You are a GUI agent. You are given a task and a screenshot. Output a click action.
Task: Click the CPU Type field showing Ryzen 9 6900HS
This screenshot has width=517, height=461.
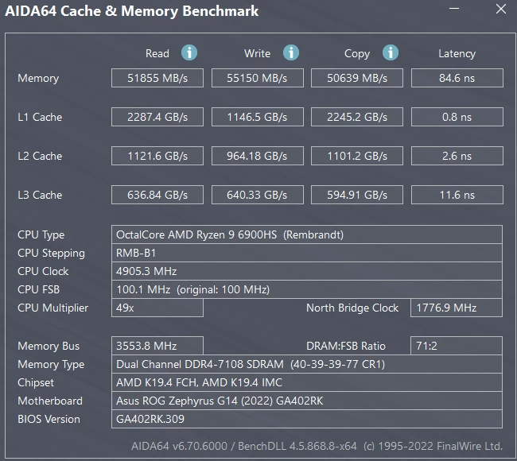[x=307, y=234]
